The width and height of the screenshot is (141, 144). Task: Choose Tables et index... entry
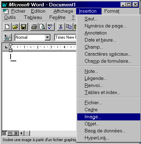click(109, 93)
